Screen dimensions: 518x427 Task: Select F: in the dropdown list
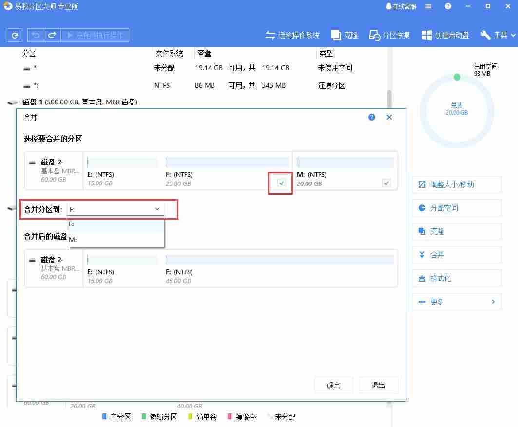pos(115,224)
